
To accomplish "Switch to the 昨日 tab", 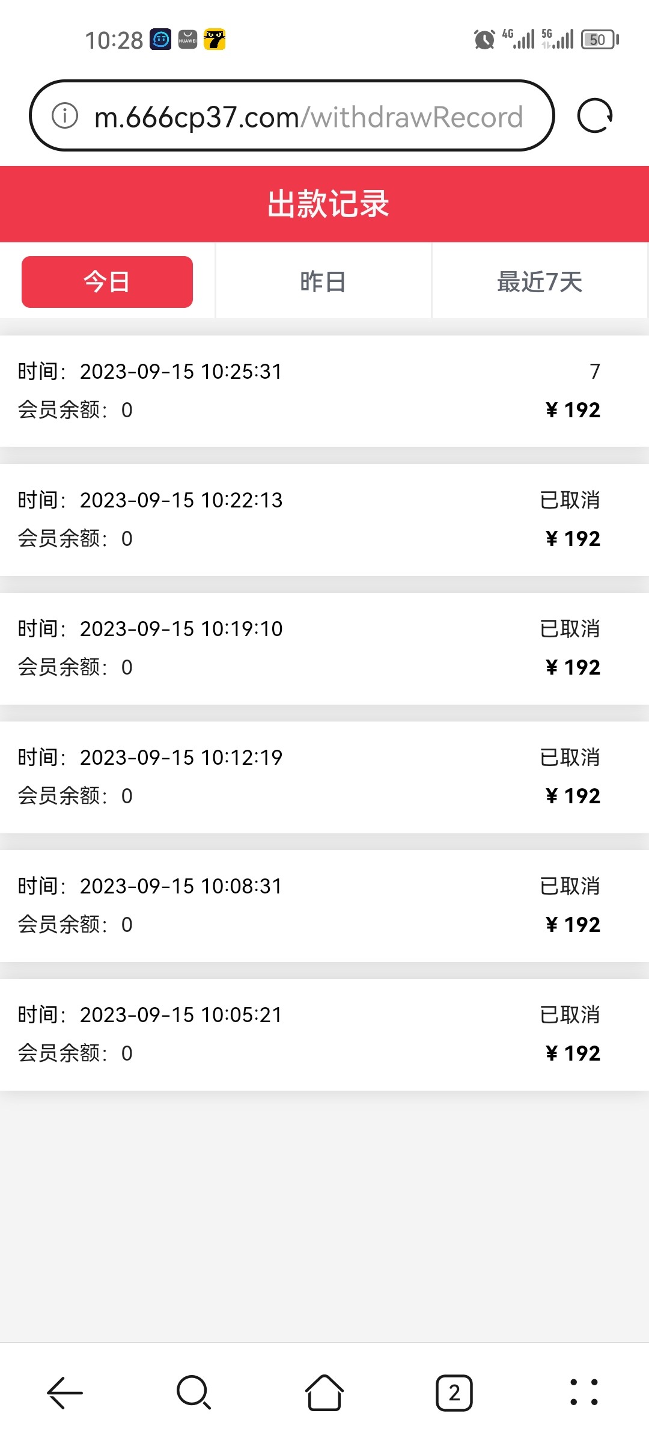I will coord(323,282).
